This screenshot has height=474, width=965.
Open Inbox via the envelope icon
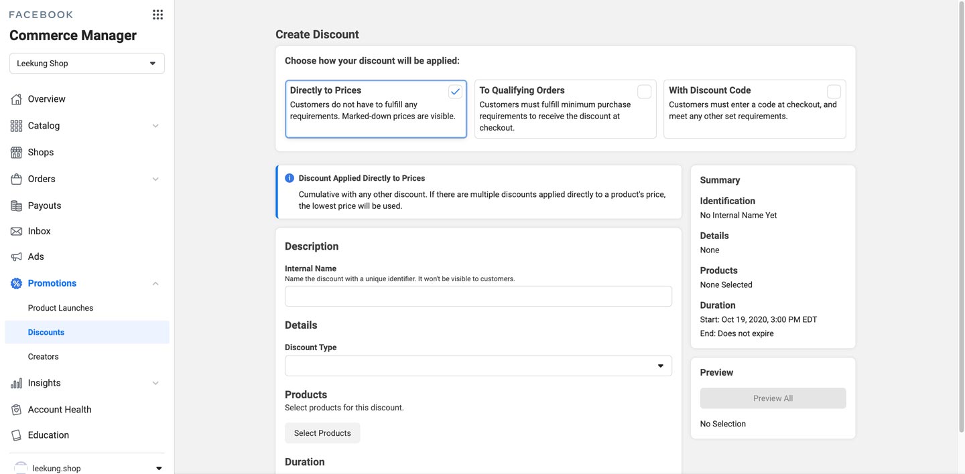tap(17, 231)
